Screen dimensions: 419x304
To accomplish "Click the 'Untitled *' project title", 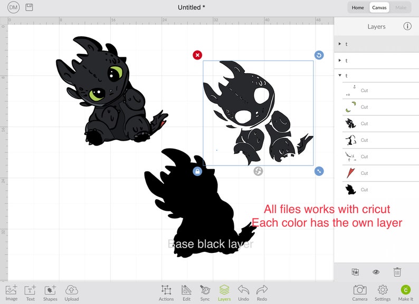I will pyautogui.click(x=192, y=7).
